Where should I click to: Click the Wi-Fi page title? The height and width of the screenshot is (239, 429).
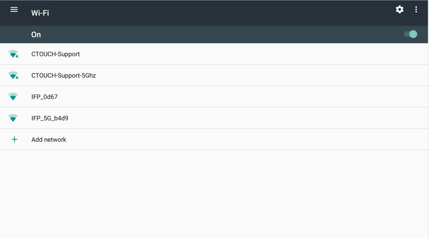tap(40, 13)
